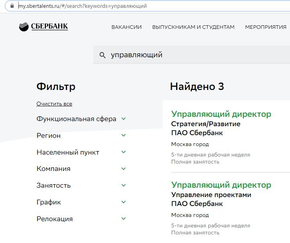The height and width of the screenshot is (243, 290).
Task: Expand Функциональная сфера filter chevron
Action: [x=124, y=119]
